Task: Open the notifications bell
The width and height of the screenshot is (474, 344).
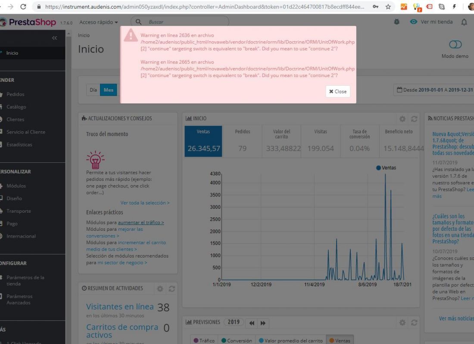Action: (464, 22)
